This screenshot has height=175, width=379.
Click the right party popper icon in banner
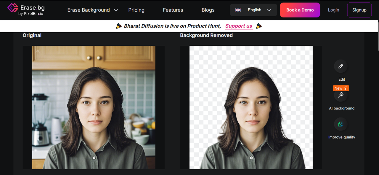259,26
